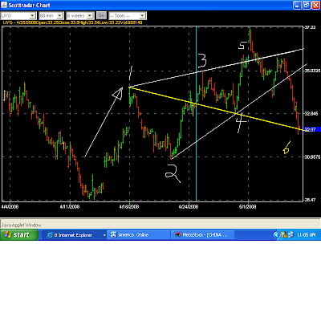Minimize the Scottrader Chart window
This screenshot has height=321, width=321.
click(x=297, y=5)
